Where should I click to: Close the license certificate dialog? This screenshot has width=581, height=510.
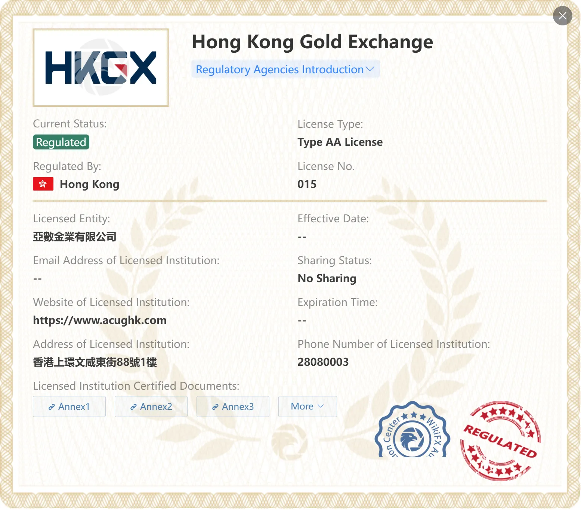(562, 16)
